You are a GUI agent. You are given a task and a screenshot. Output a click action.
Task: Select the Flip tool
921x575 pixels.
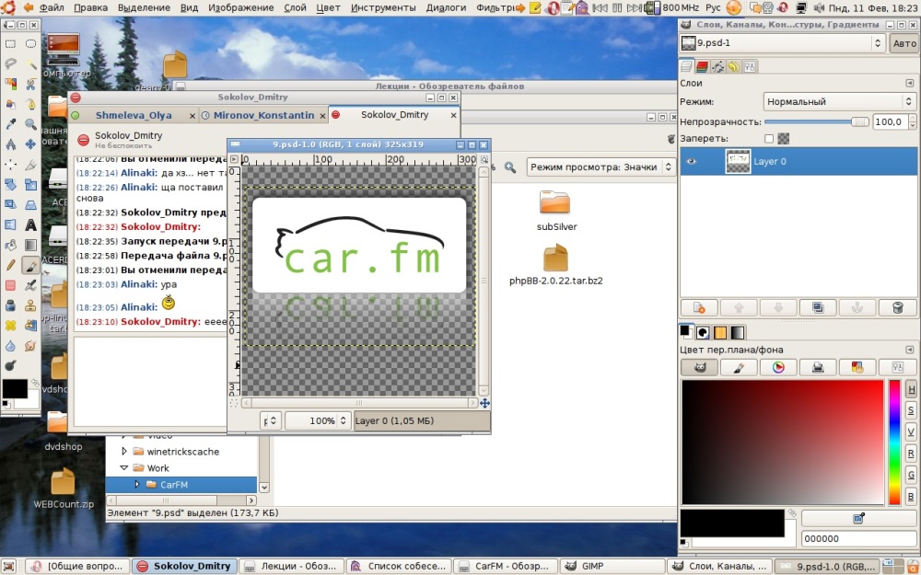10,224
